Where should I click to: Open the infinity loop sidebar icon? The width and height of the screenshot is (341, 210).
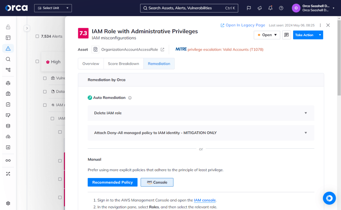click(8, 161)
